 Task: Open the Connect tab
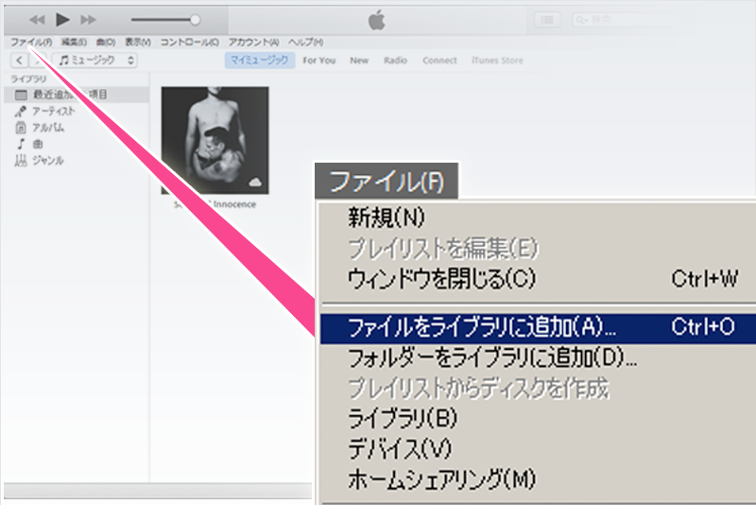(439, 61)
